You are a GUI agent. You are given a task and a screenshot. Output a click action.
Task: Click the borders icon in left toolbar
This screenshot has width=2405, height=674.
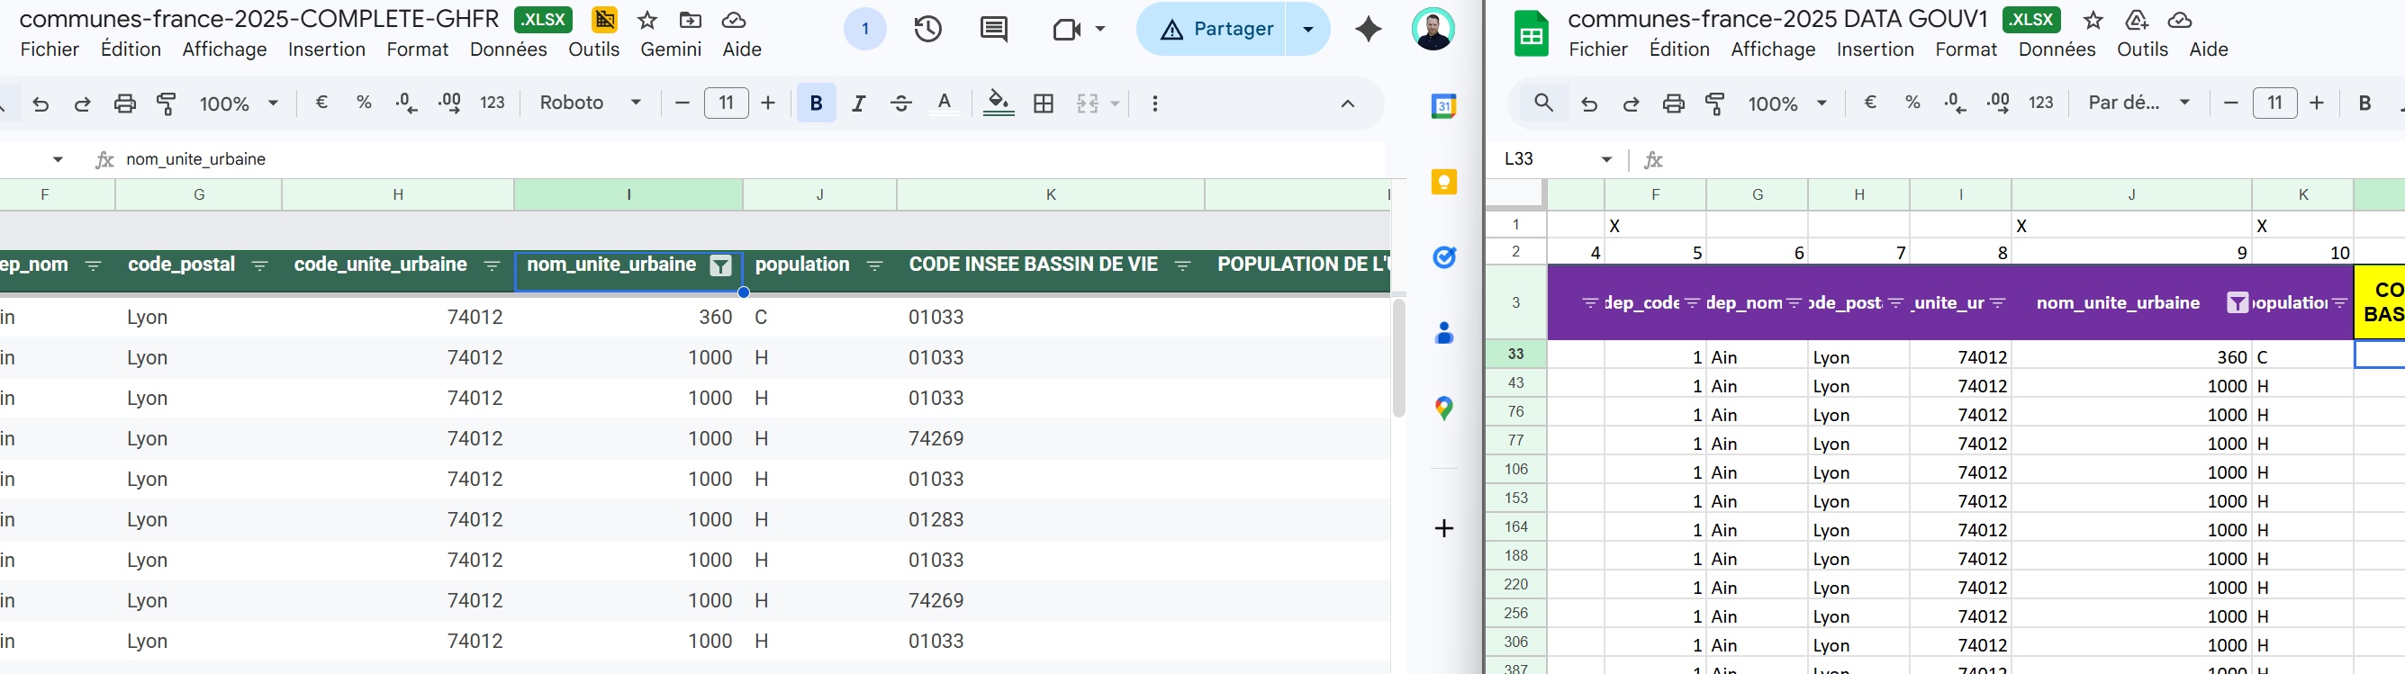click(1044, 103)
